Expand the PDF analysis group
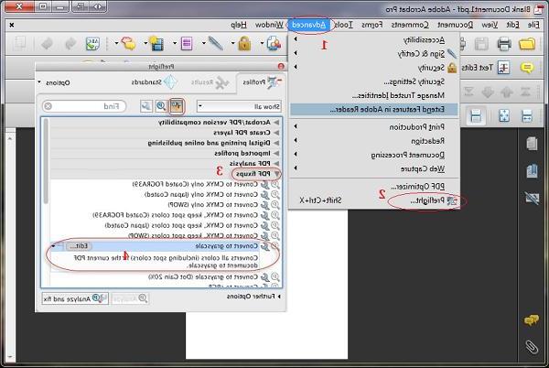 tap(276, 164)
